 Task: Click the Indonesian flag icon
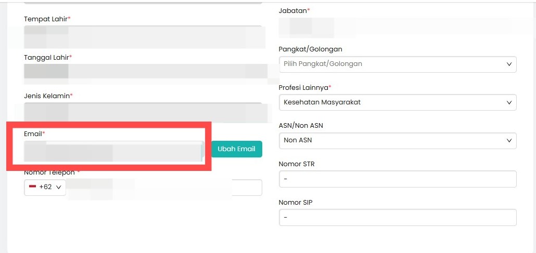coord(33,187)
